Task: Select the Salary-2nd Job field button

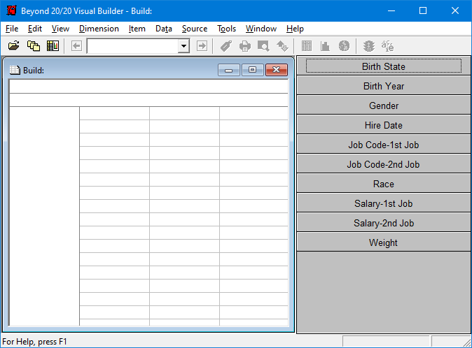Action: [x=384, y=222]
